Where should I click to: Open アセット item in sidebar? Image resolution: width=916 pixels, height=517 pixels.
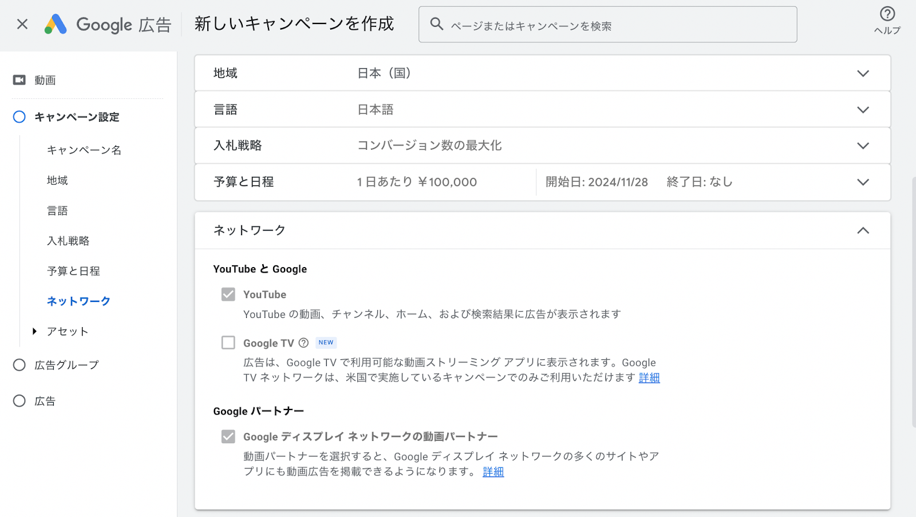point(68,331)
